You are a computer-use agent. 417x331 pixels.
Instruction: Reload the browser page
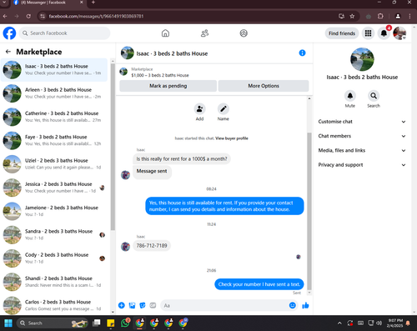click(28, 16)
